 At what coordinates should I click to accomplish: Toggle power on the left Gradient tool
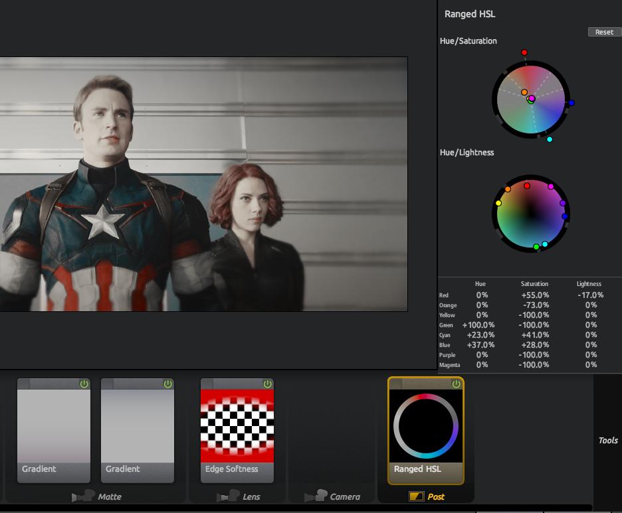[x=84, y=384]
